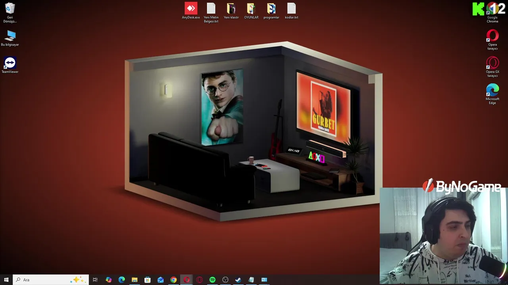Select the TeamViewer desktop shortcut
The width and height of the screenshot is (508, 285).
(x=10, y=65)
